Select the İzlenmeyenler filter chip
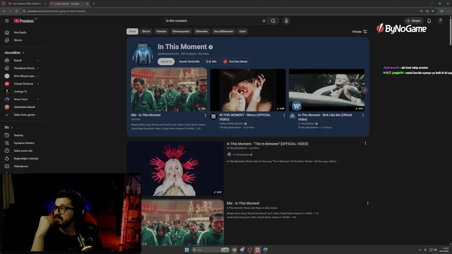This screenshot has width=452, height=254. 181,31
